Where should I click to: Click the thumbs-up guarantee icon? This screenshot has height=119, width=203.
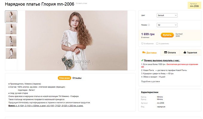(x=185, y=52)
